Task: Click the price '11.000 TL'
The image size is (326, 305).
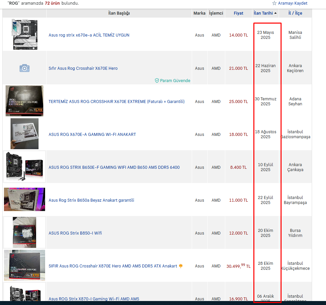Action: click(238, 200)
